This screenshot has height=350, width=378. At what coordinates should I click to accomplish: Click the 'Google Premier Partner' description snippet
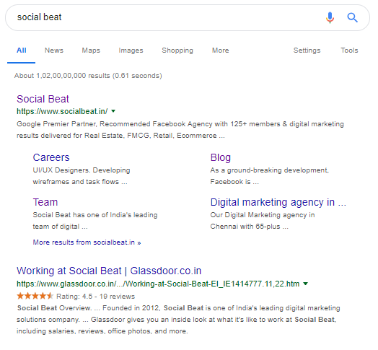[x=180, y=130]
